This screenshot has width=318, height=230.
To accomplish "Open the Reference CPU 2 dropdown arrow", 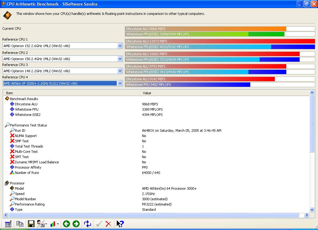I will tap(120, 59).
